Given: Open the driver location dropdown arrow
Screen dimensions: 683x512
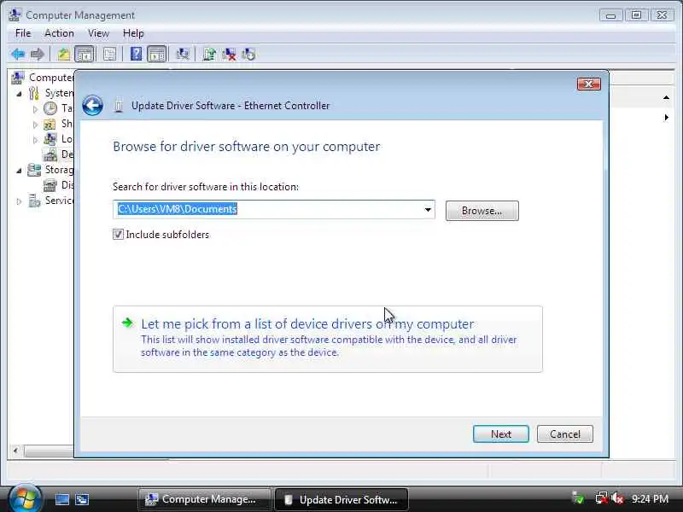Looking at the screenshot, I should coord(428,210).
